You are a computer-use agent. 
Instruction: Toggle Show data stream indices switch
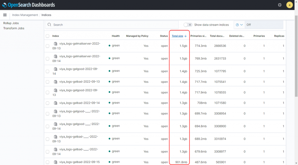188,25
